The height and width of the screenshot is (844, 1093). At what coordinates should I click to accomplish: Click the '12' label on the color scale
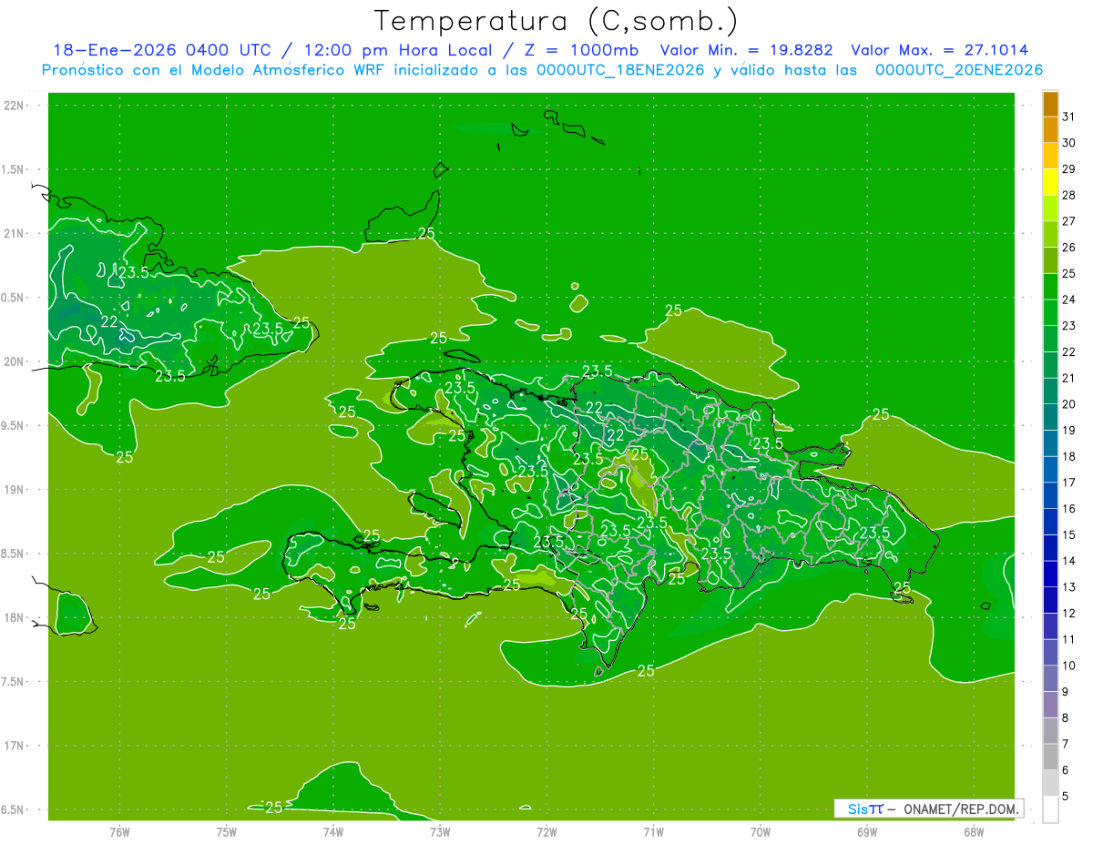(x=1068, y=613)
